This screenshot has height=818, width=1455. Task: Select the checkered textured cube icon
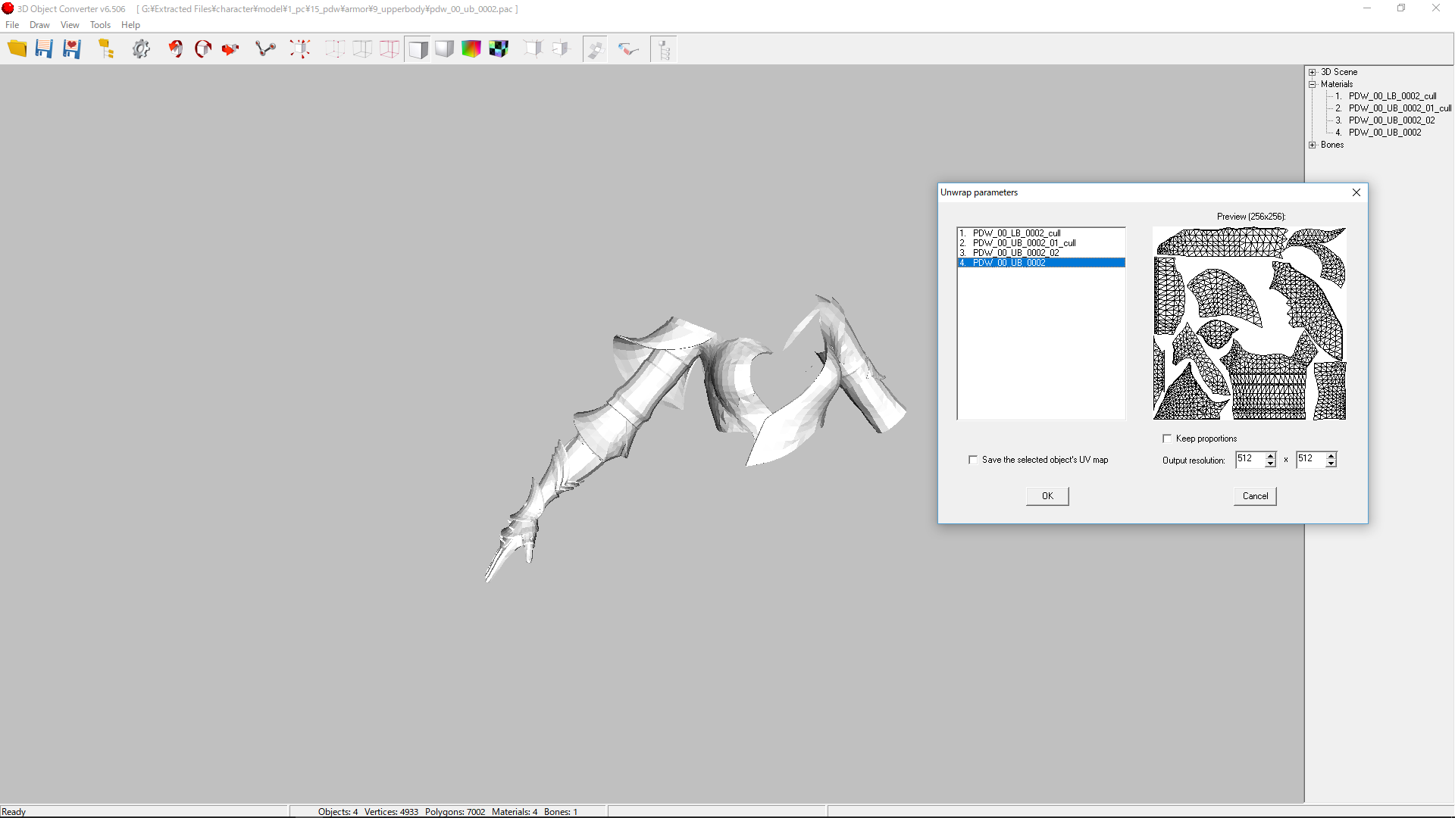pos(499,49)
